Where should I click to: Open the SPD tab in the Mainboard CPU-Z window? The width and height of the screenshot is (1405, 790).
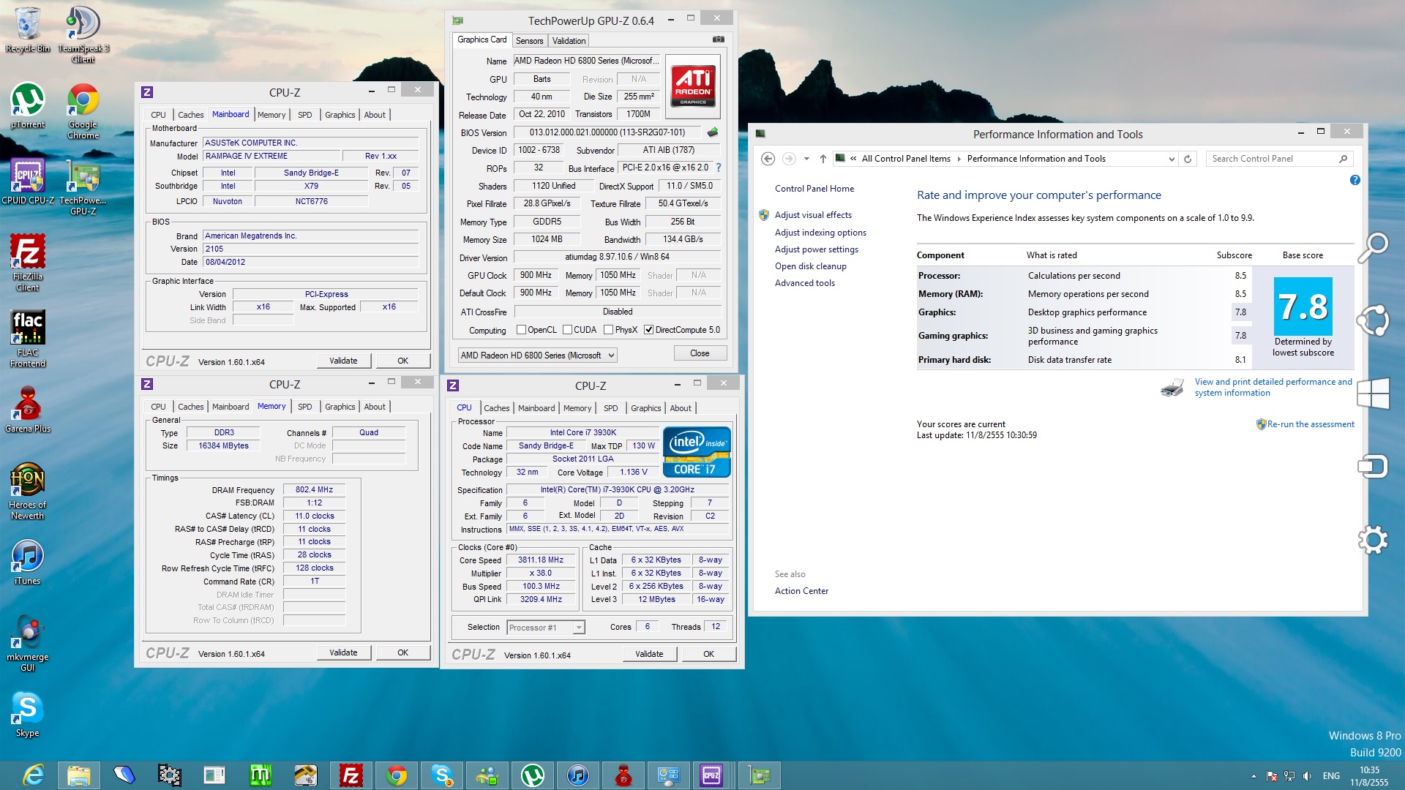point(304,115)
